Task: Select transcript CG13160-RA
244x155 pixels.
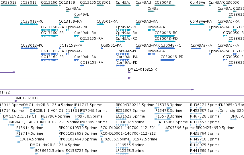Action: point(52,27)
